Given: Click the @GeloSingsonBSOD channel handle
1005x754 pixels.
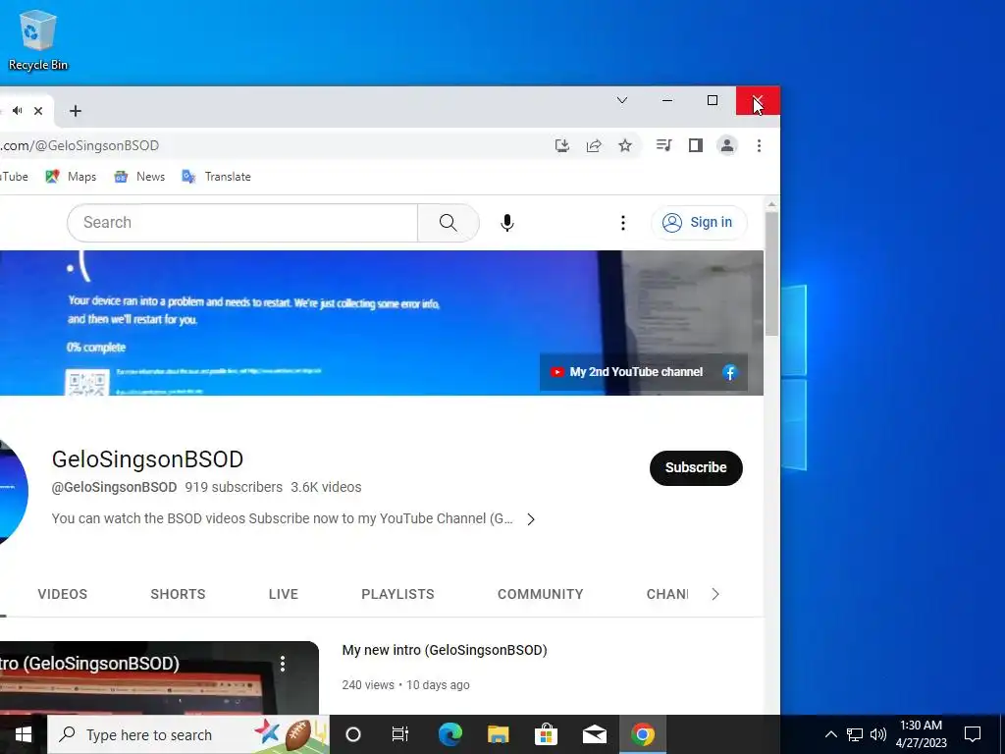Looking at the screenshot, I should click(x=114, y=487).
